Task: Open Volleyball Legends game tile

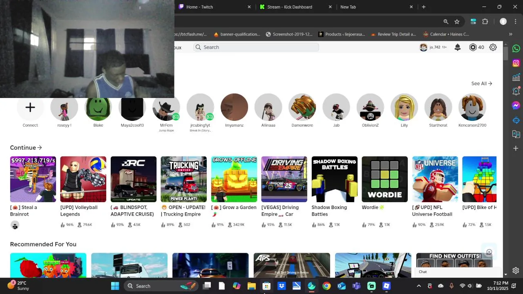Action: click(x=83, y=179)
